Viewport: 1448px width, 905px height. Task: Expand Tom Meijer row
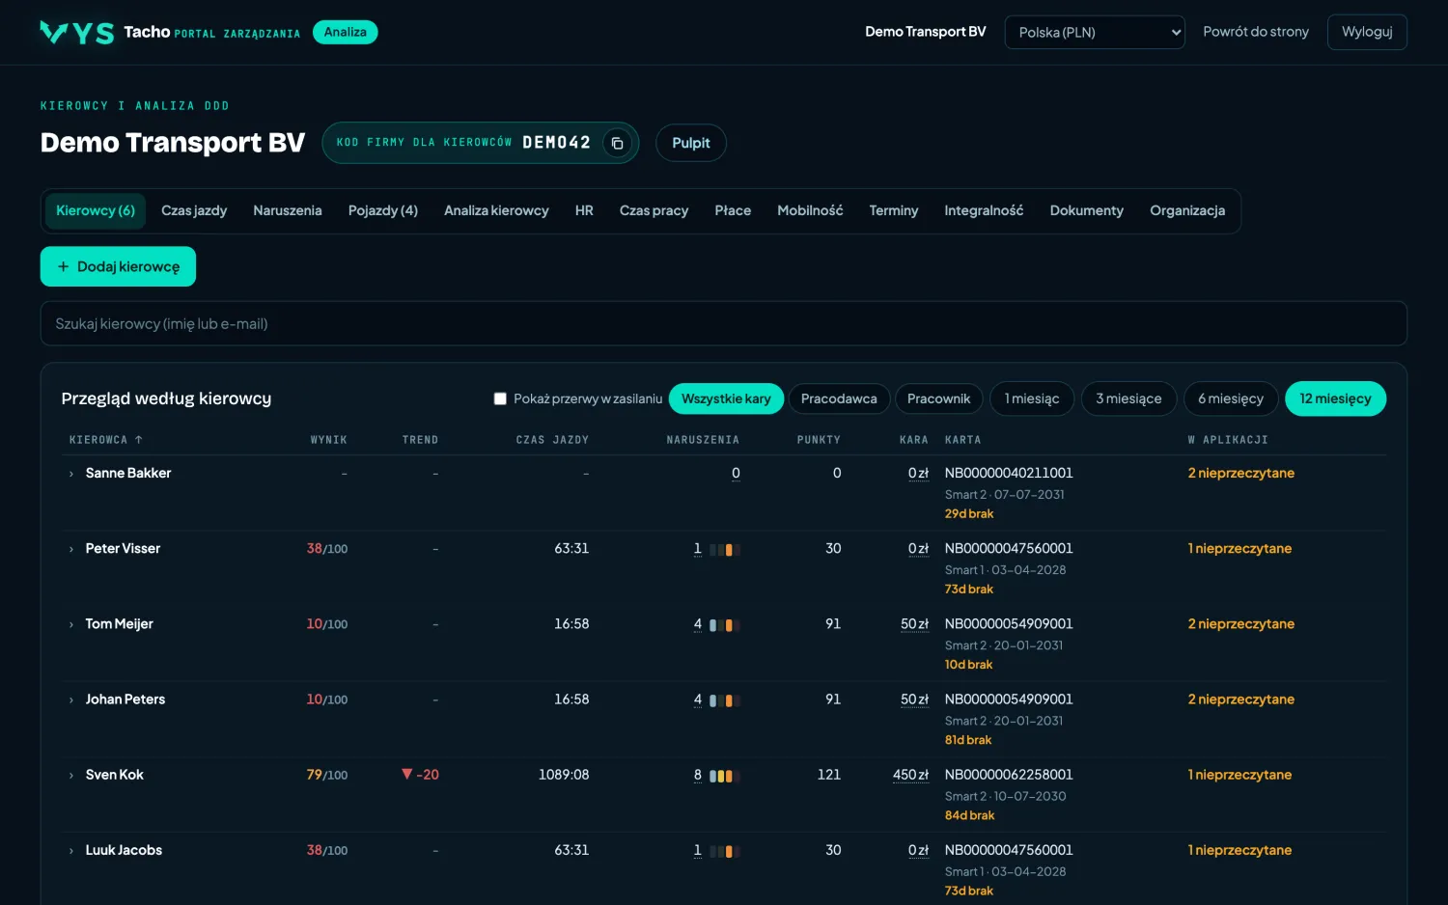pos(71,624)
